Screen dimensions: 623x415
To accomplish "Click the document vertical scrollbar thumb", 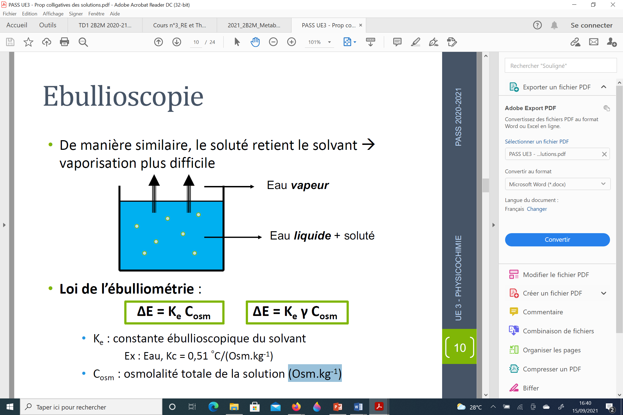I will 486,185.
